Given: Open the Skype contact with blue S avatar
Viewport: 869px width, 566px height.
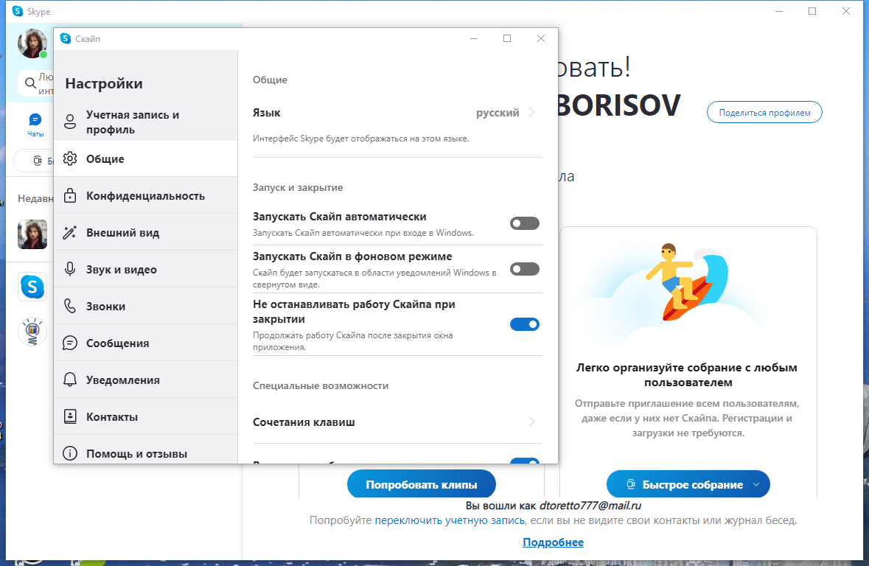Looking at the screenshot, I should [32, 287].
